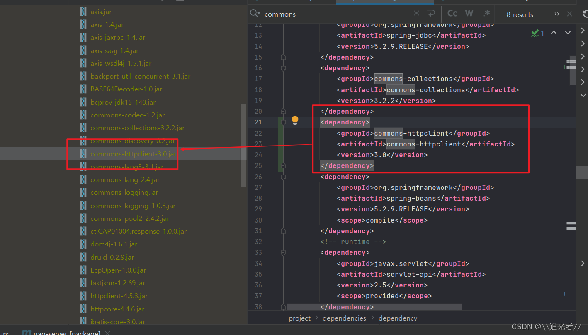Click the '<!-- runtime -->' comment
The height and width of the screenshot is (335, 588).
pos(353,242)
